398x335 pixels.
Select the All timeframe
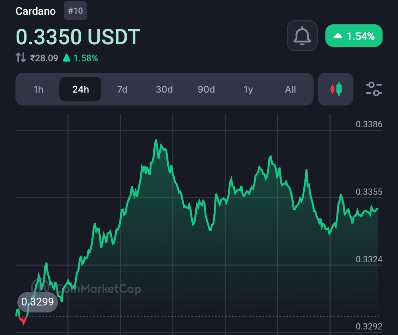tap(290, 89)
